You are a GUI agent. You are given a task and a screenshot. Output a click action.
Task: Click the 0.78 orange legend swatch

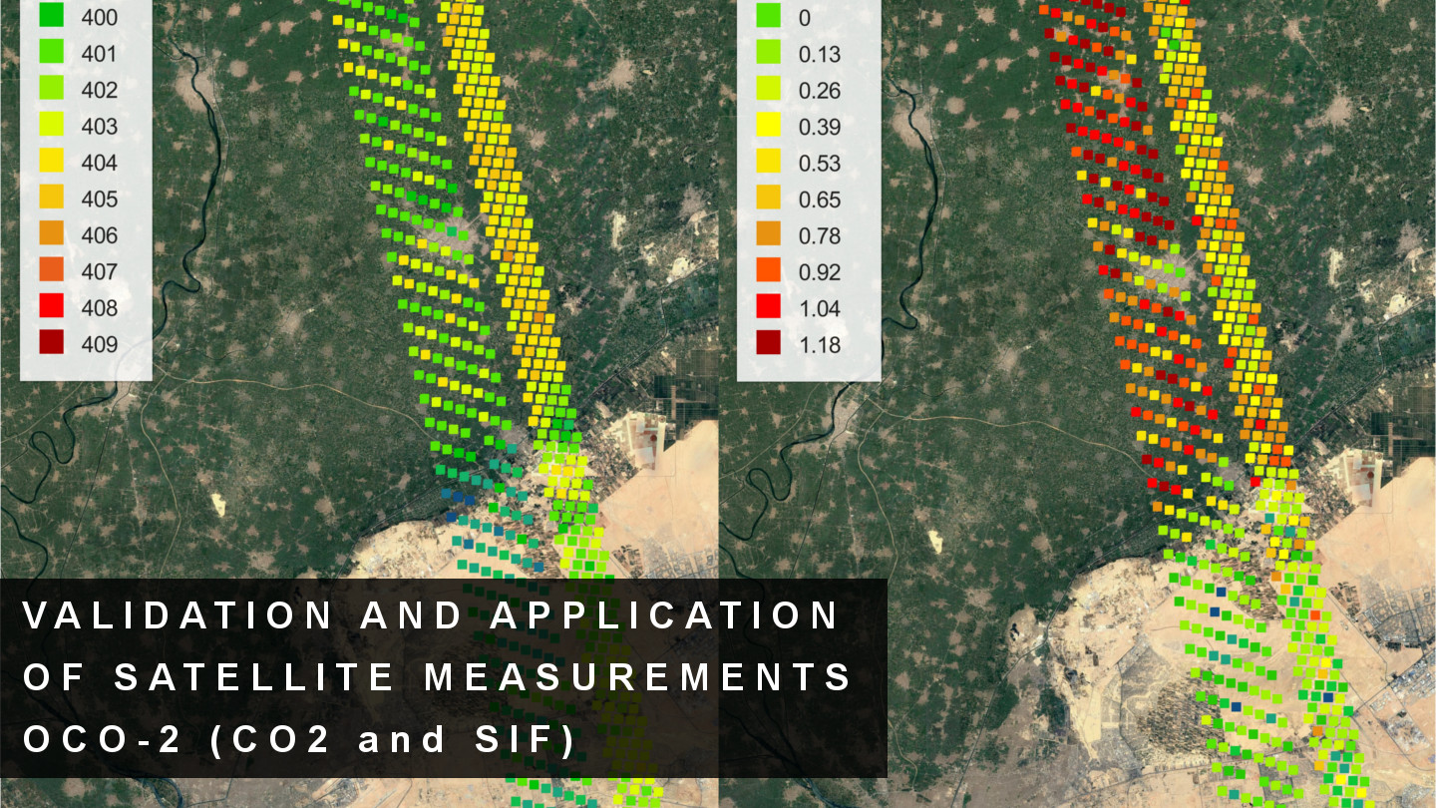click(x=768, y=234)
